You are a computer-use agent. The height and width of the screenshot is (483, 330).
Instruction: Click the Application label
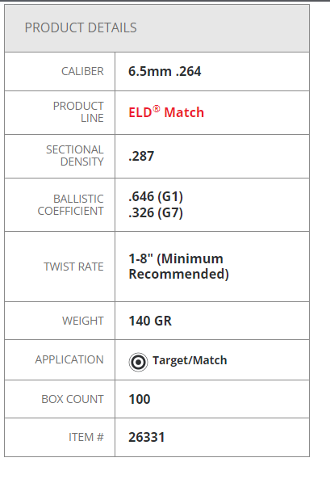click(69, 359)
